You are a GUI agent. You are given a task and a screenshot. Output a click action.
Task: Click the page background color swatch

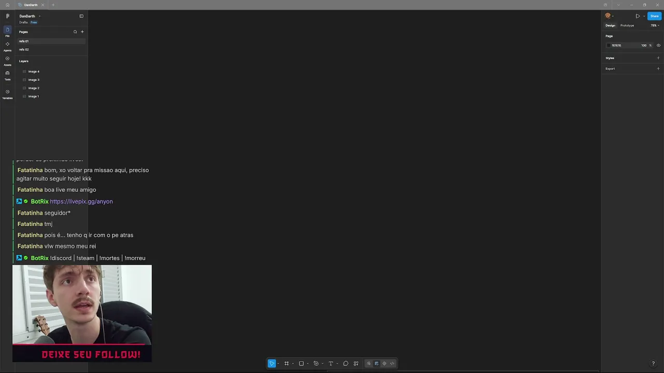tap(609, 45)
